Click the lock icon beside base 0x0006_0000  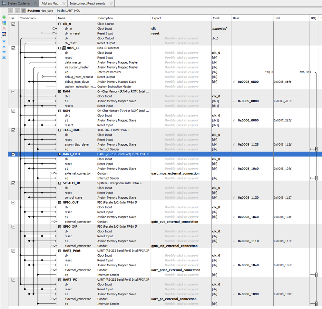pos(234,120)
